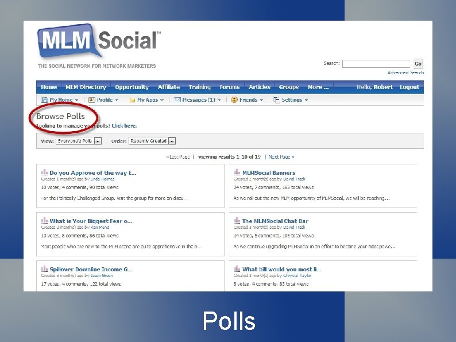Open poll 'Do you Approve of the way t...'
456x342 pixels.
coord(93,172)
